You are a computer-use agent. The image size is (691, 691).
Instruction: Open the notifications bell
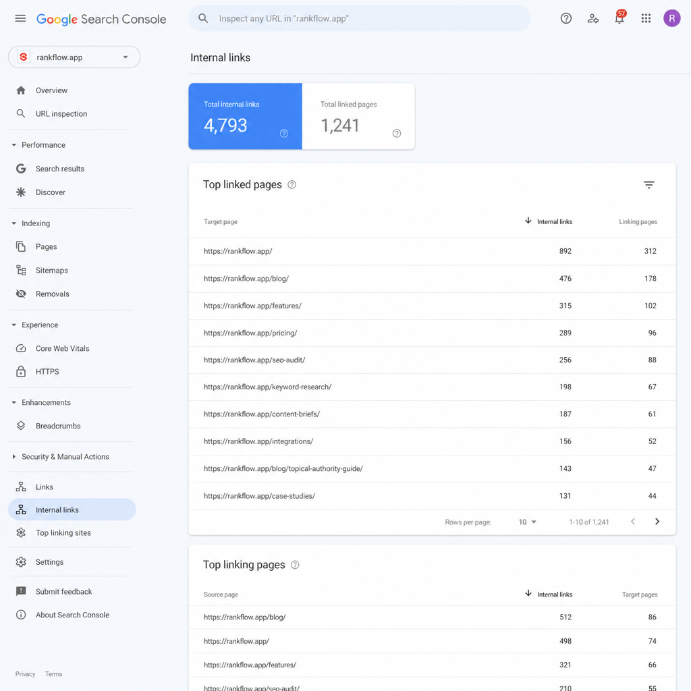tap(619, 18)
